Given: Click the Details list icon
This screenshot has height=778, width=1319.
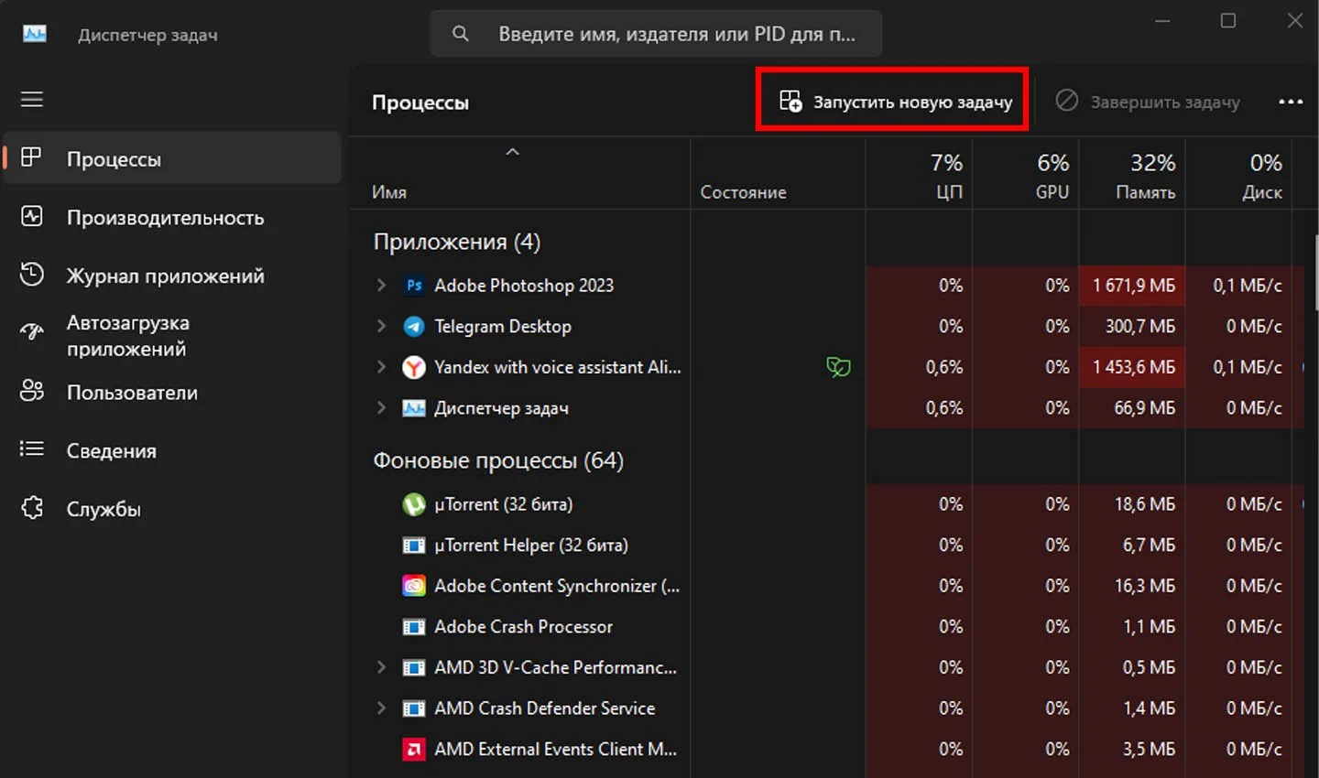Looking at the screenshot, I should [32, 448].
